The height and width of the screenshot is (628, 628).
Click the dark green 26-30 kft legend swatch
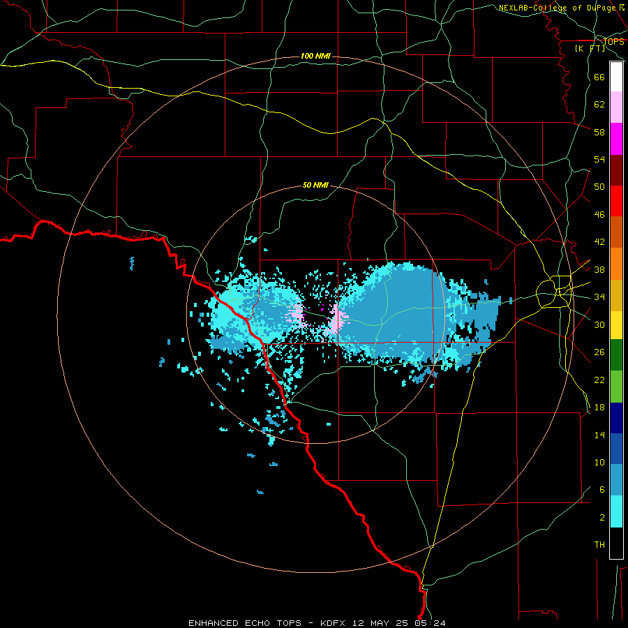(x=616, y=355)
